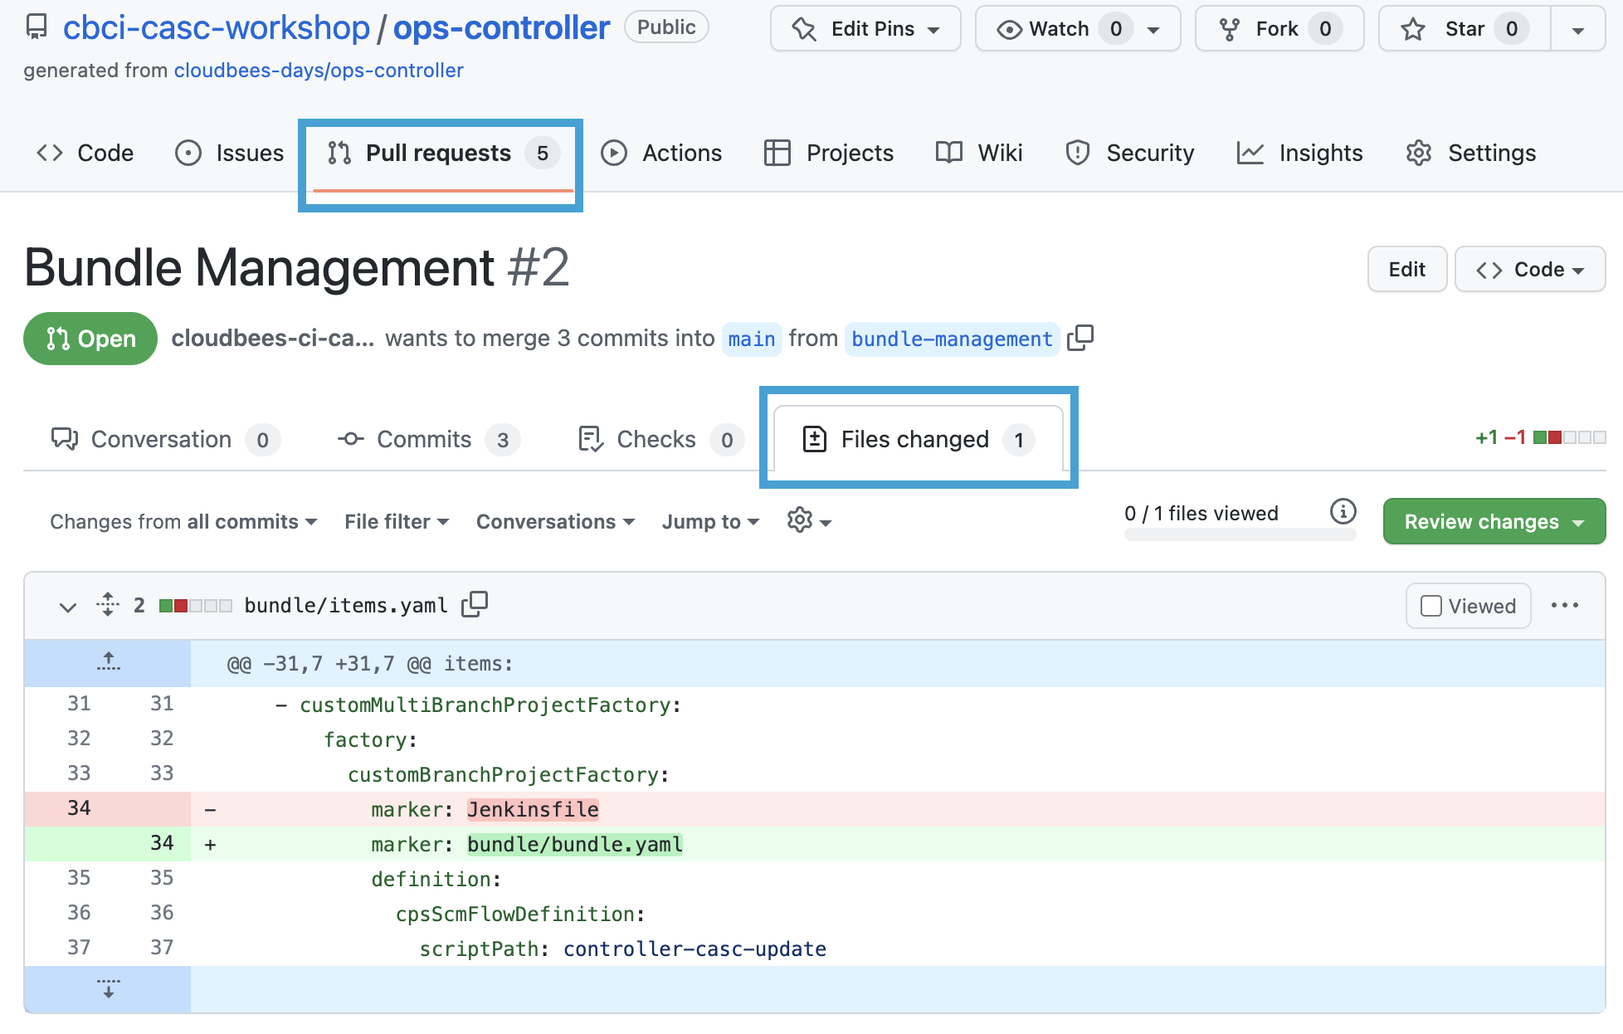1623x1034 pixels.
Task: Open the three-dot menu for items.yaml
Action: 1565,605
